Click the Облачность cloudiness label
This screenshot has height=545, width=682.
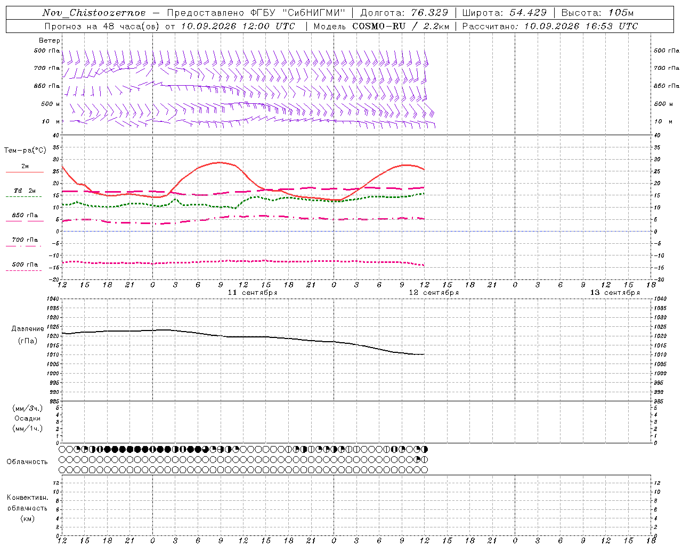(27, 462)
